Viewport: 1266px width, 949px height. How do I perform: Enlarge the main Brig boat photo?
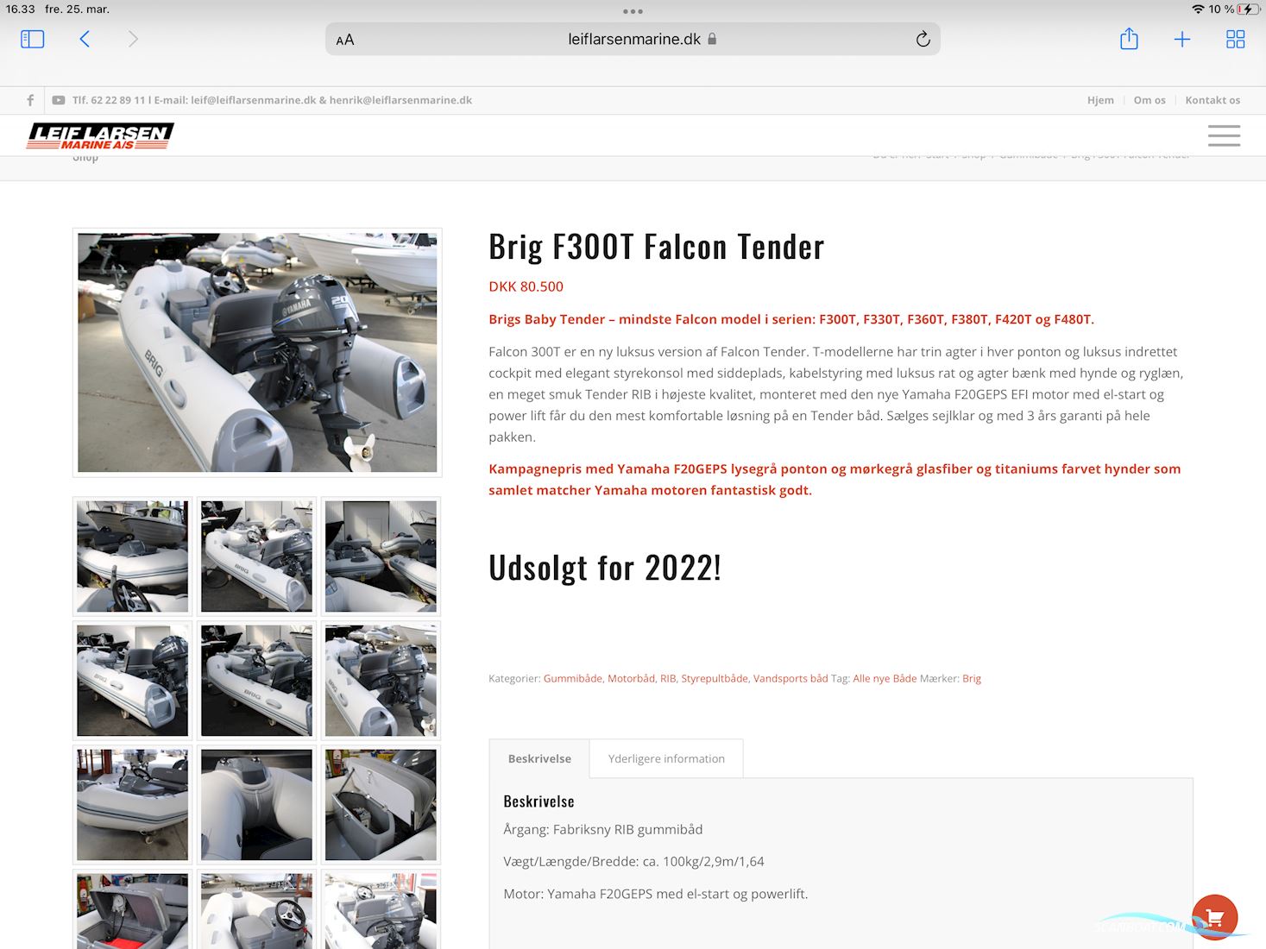[257, 352]
